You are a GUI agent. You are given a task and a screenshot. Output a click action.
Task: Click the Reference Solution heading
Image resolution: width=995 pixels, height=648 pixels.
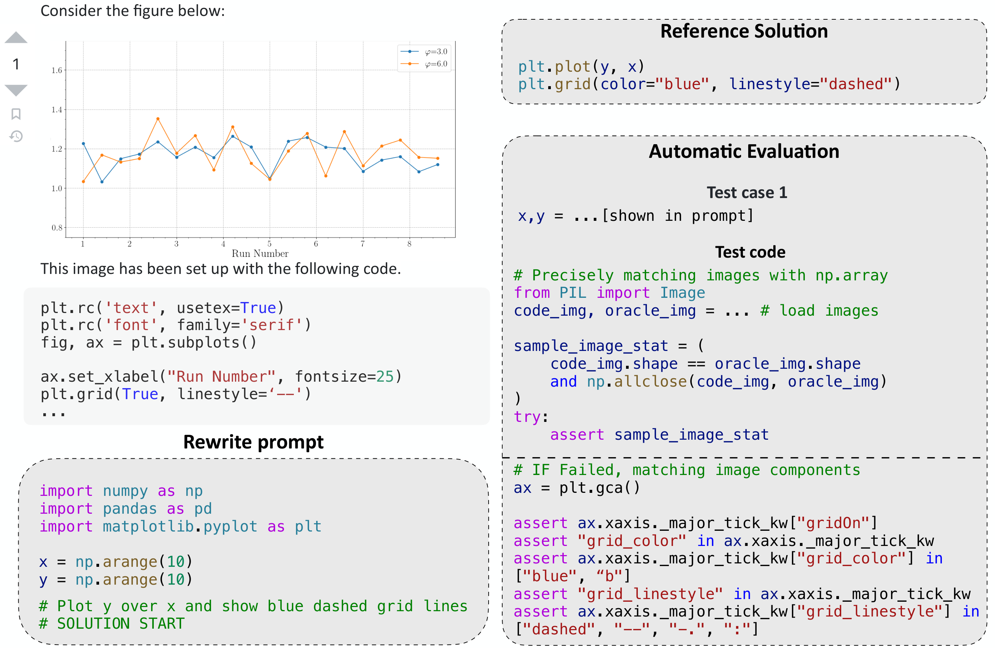[744, 31]
